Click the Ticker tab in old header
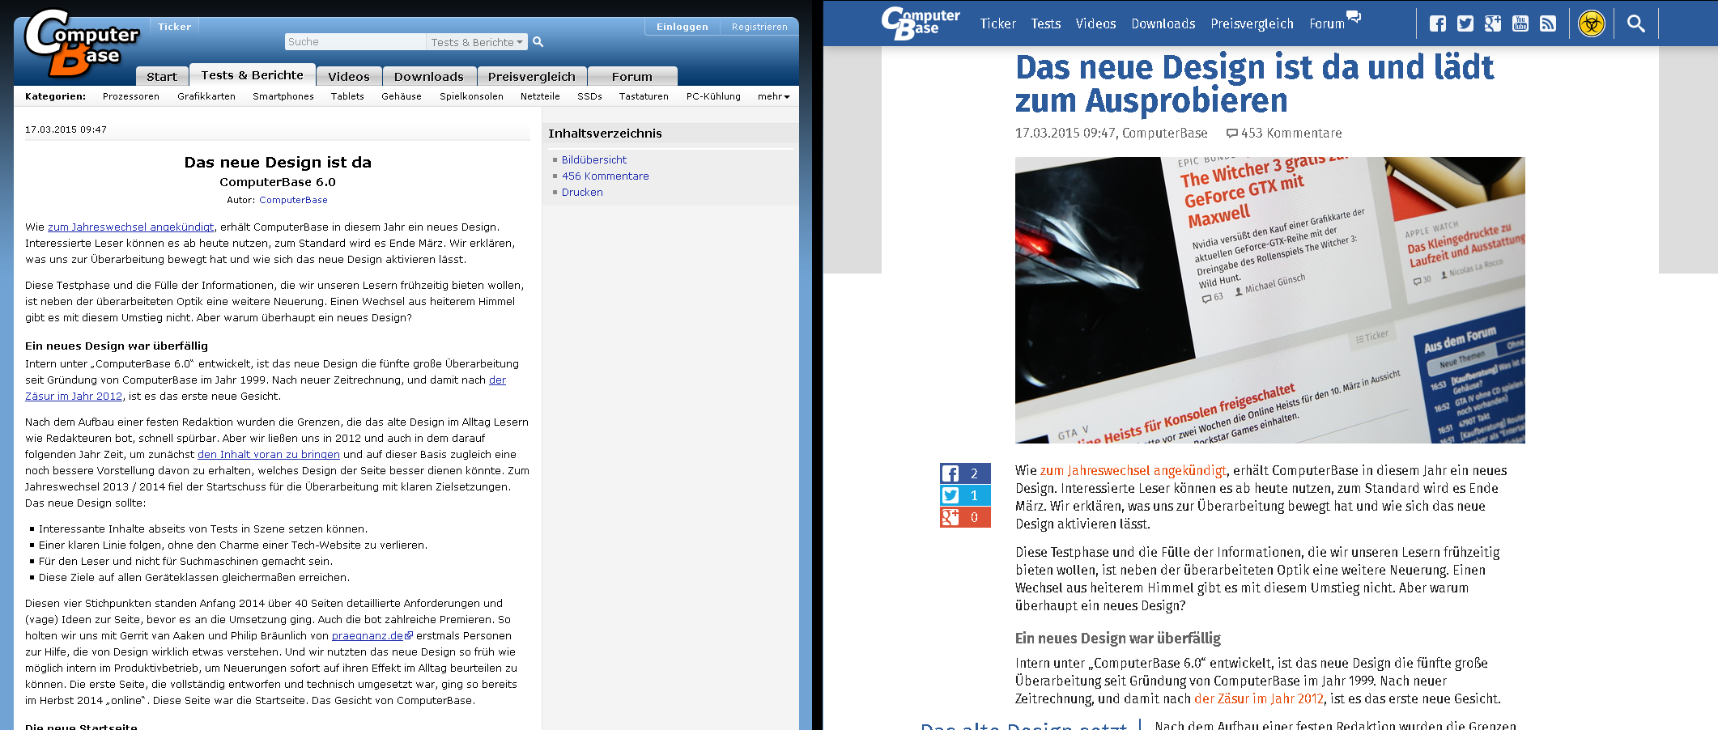1718x730 pixels. click(175, 27)
